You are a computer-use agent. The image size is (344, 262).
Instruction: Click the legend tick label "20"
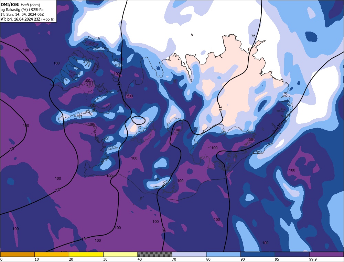[71, 259]
